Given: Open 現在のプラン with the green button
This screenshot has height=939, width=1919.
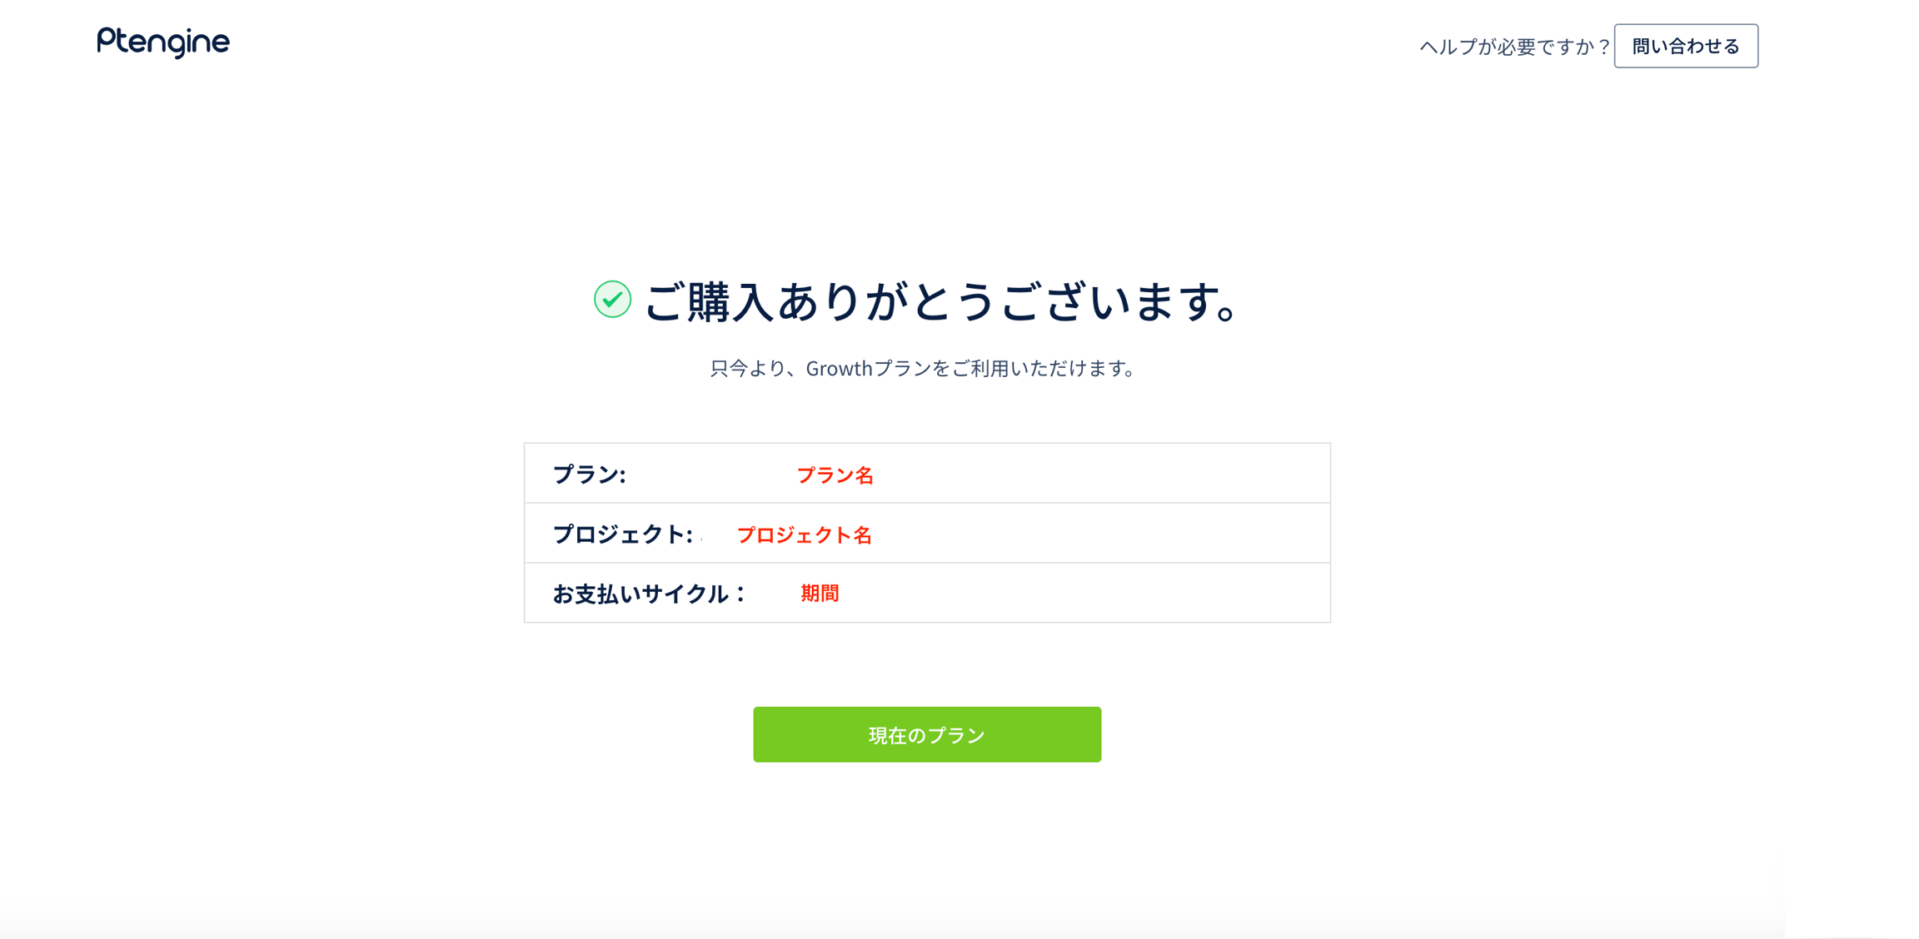Looking at the screenshot, I should (926, 734).
